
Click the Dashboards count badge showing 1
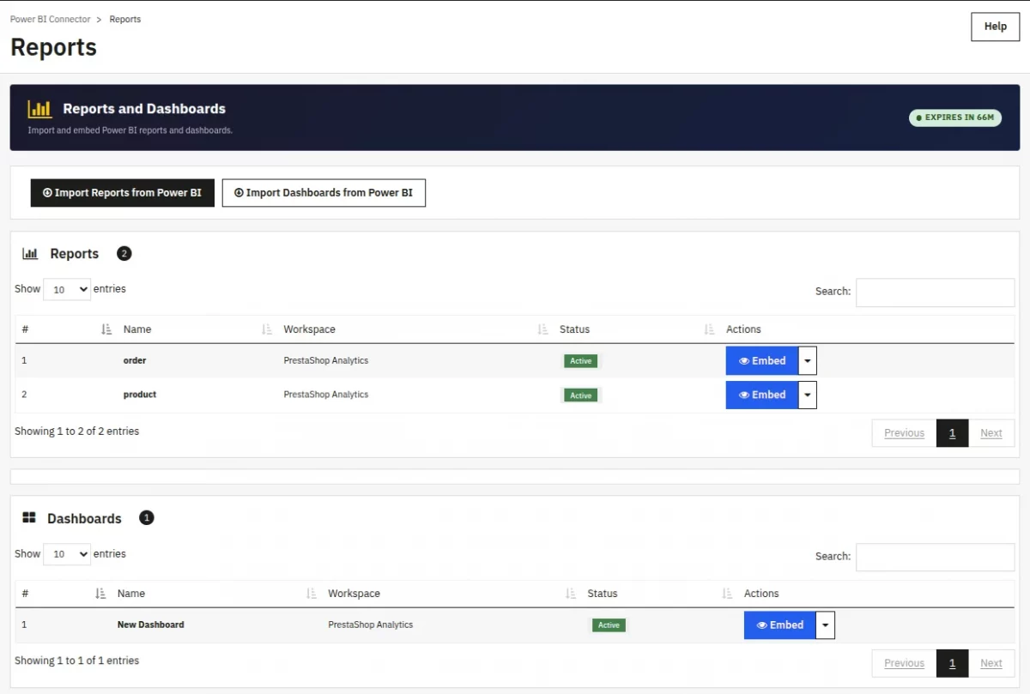147,518
